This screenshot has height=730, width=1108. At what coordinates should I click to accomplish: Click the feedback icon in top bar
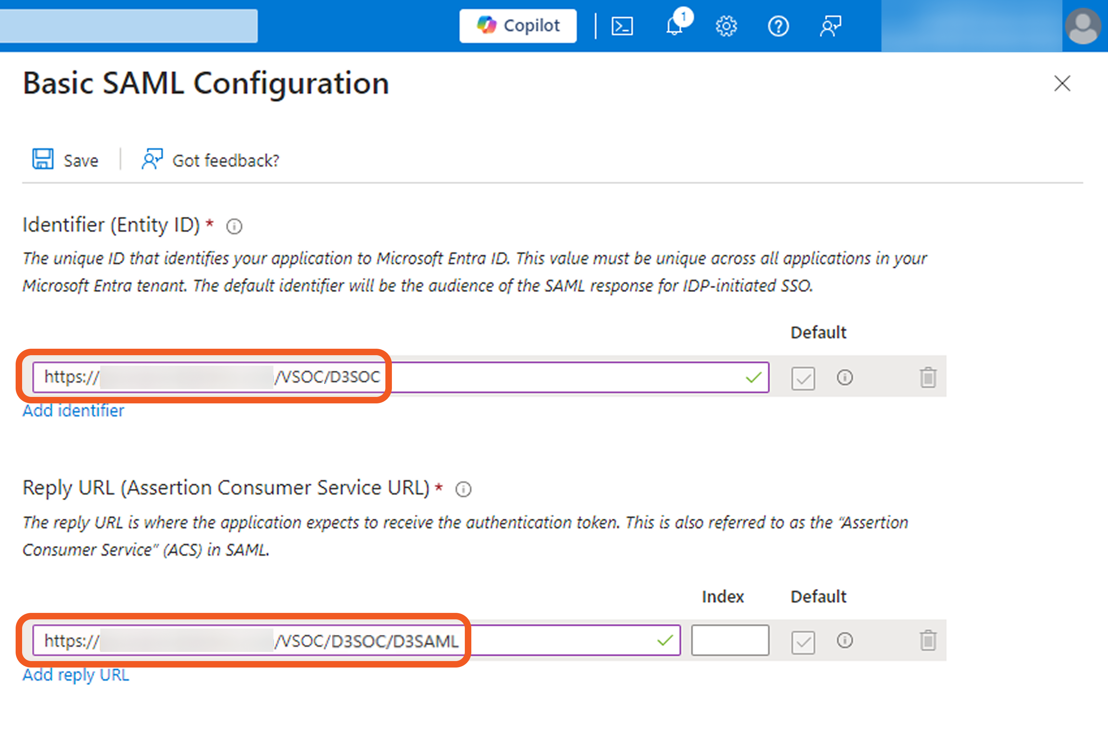830,26
